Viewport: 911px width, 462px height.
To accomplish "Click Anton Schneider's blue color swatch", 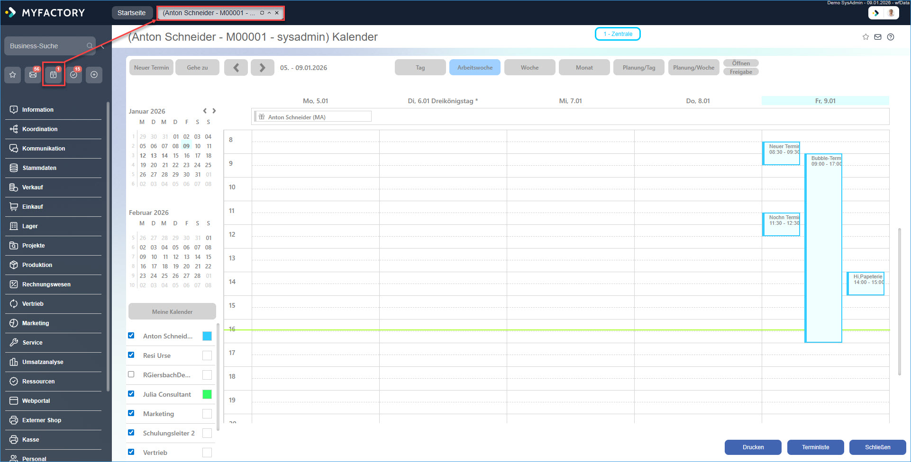I will click(207, 336).
